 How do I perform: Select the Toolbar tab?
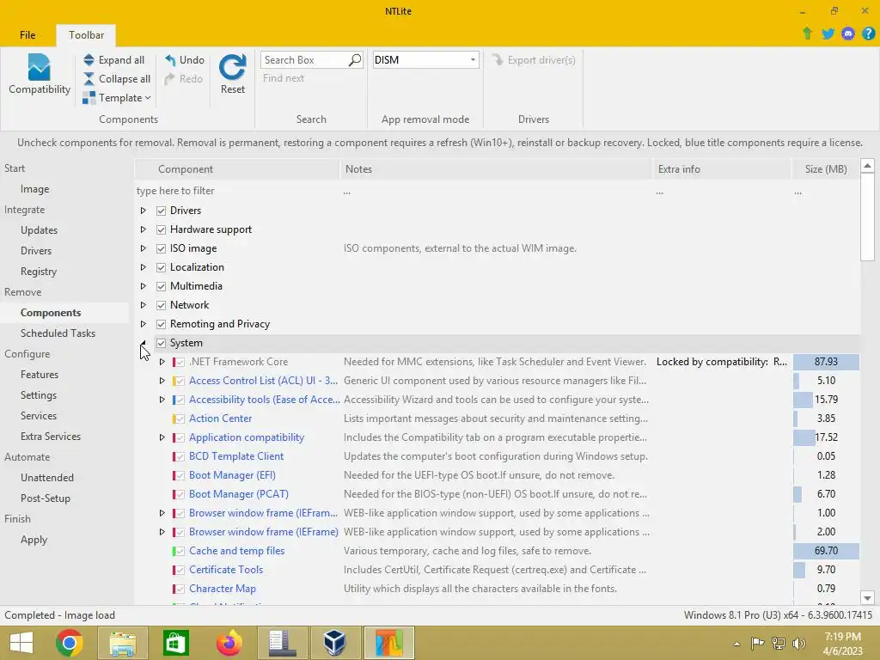(86, 34)
